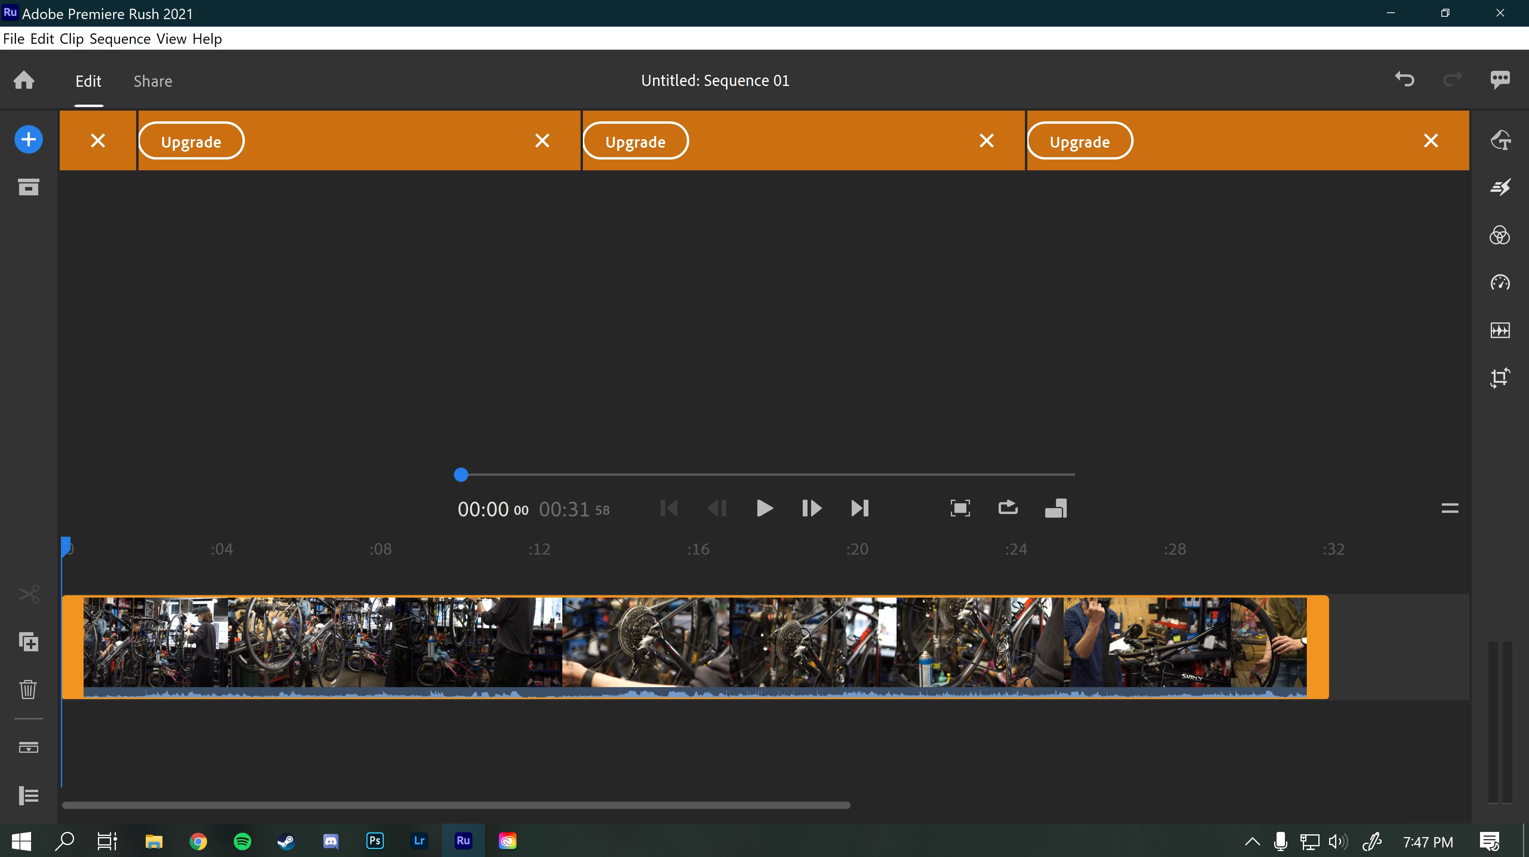Switch to the Share tab
The image size is (1529, 857).
click(153, 81)
